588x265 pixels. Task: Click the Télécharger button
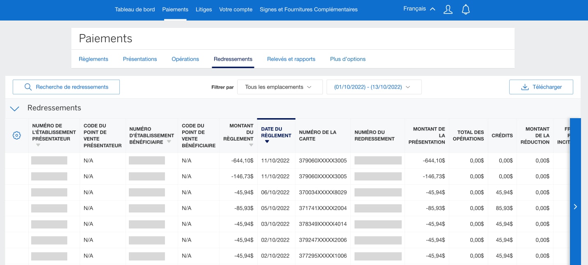pyautogui.click(x=541, y=87)
